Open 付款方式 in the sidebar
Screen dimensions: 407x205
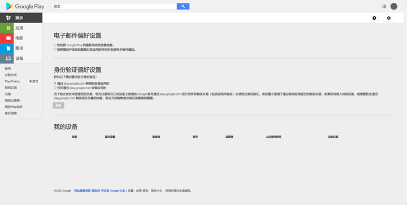click(11, 75)
